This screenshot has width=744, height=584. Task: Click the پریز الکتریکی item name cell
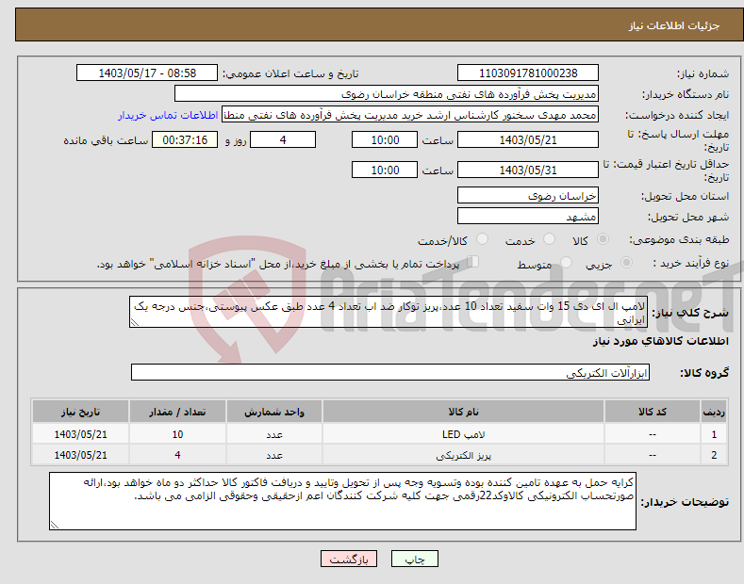pyautogui.click(x=463, y=455)
